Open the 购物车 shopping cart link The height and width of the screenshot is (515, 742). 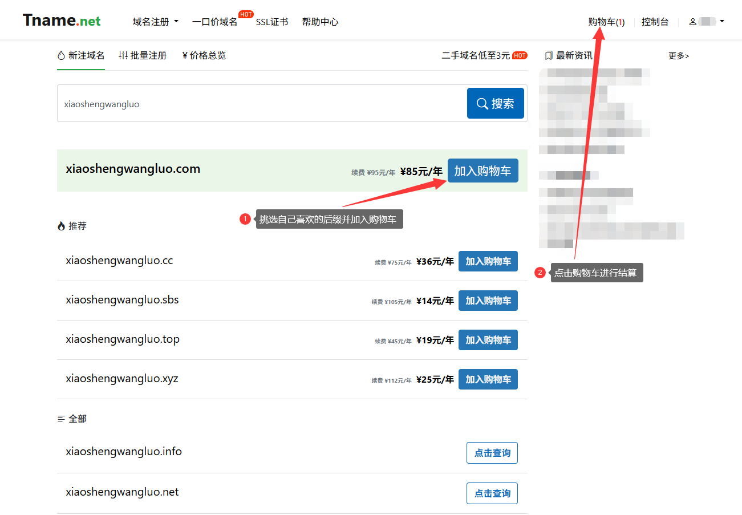(x=606, y=22)
